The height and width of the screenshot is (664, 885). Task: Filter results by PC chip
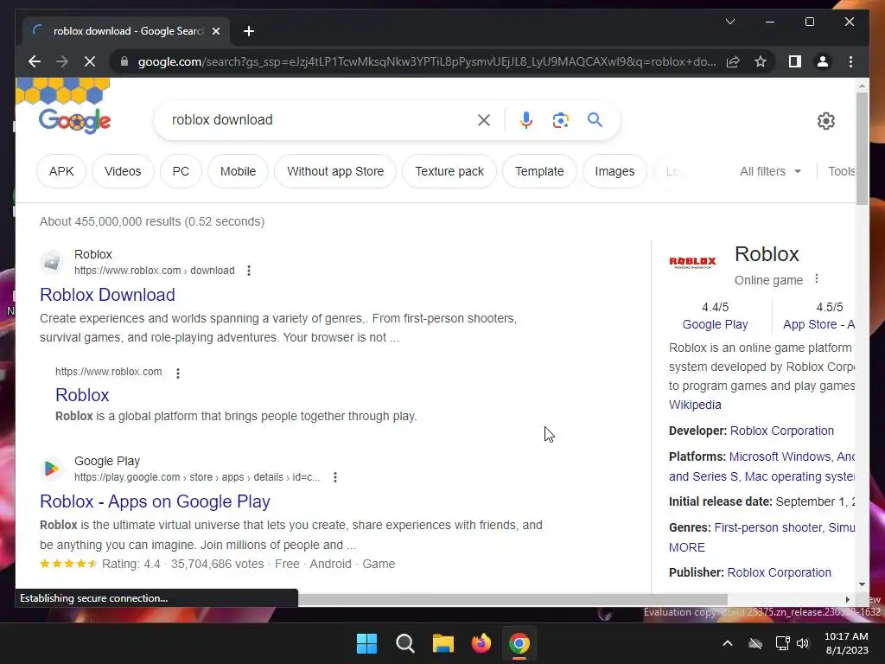[x=181, y=171]
